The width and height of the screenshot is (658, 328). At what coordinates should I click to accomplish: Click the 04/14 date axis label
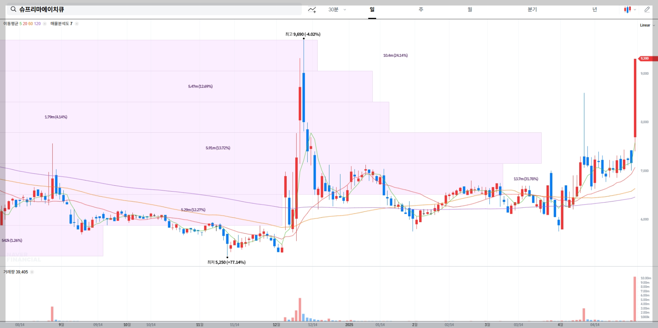click(595, 325)
